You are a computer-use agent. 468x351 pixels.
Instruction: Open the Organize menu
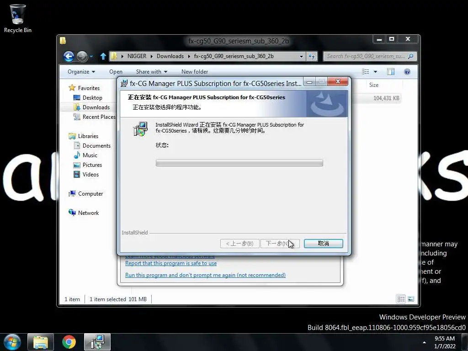[81, 72]
